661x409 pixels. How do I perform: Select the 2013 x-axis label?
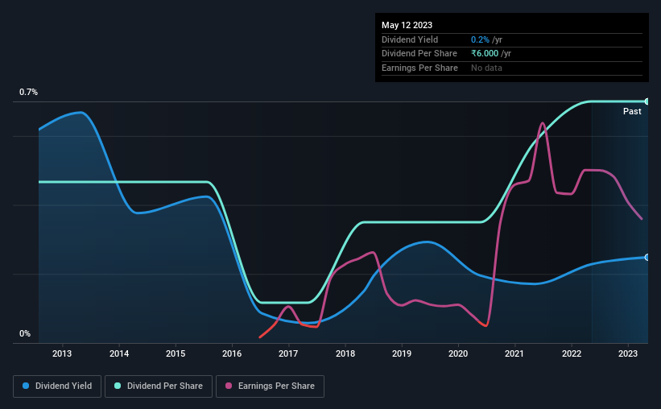pos(62,353)
